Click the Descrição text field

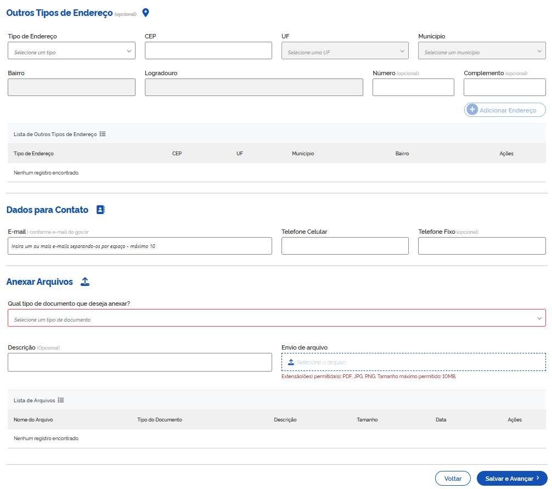[140, 362]
